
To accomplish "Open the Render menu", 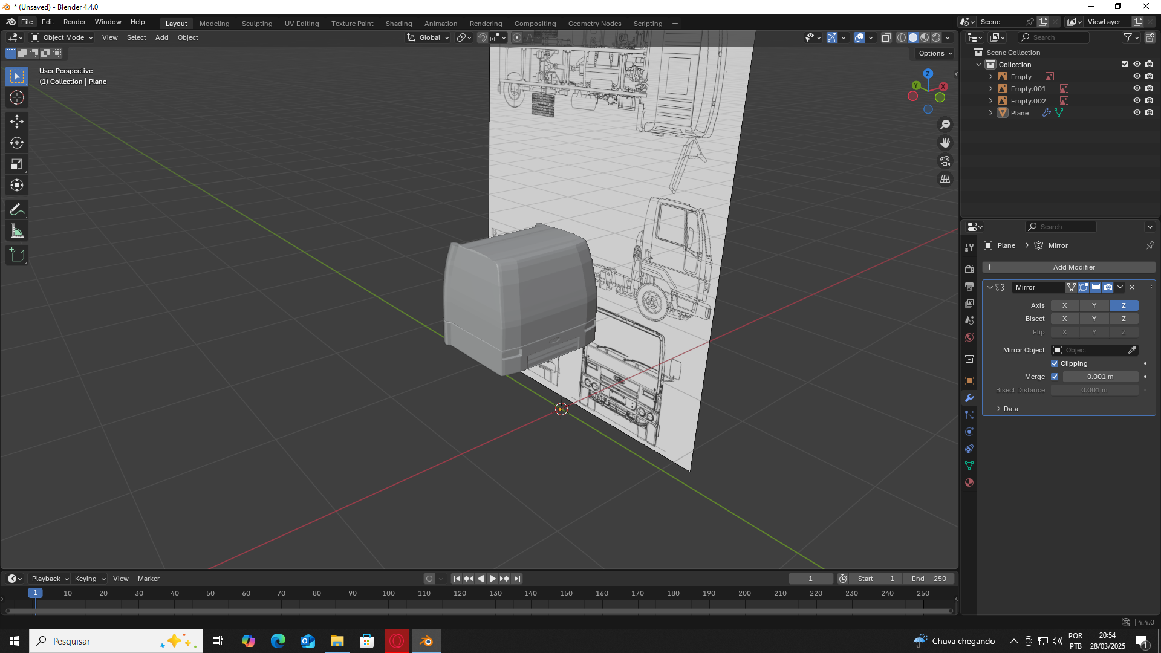I will [74, 22].
